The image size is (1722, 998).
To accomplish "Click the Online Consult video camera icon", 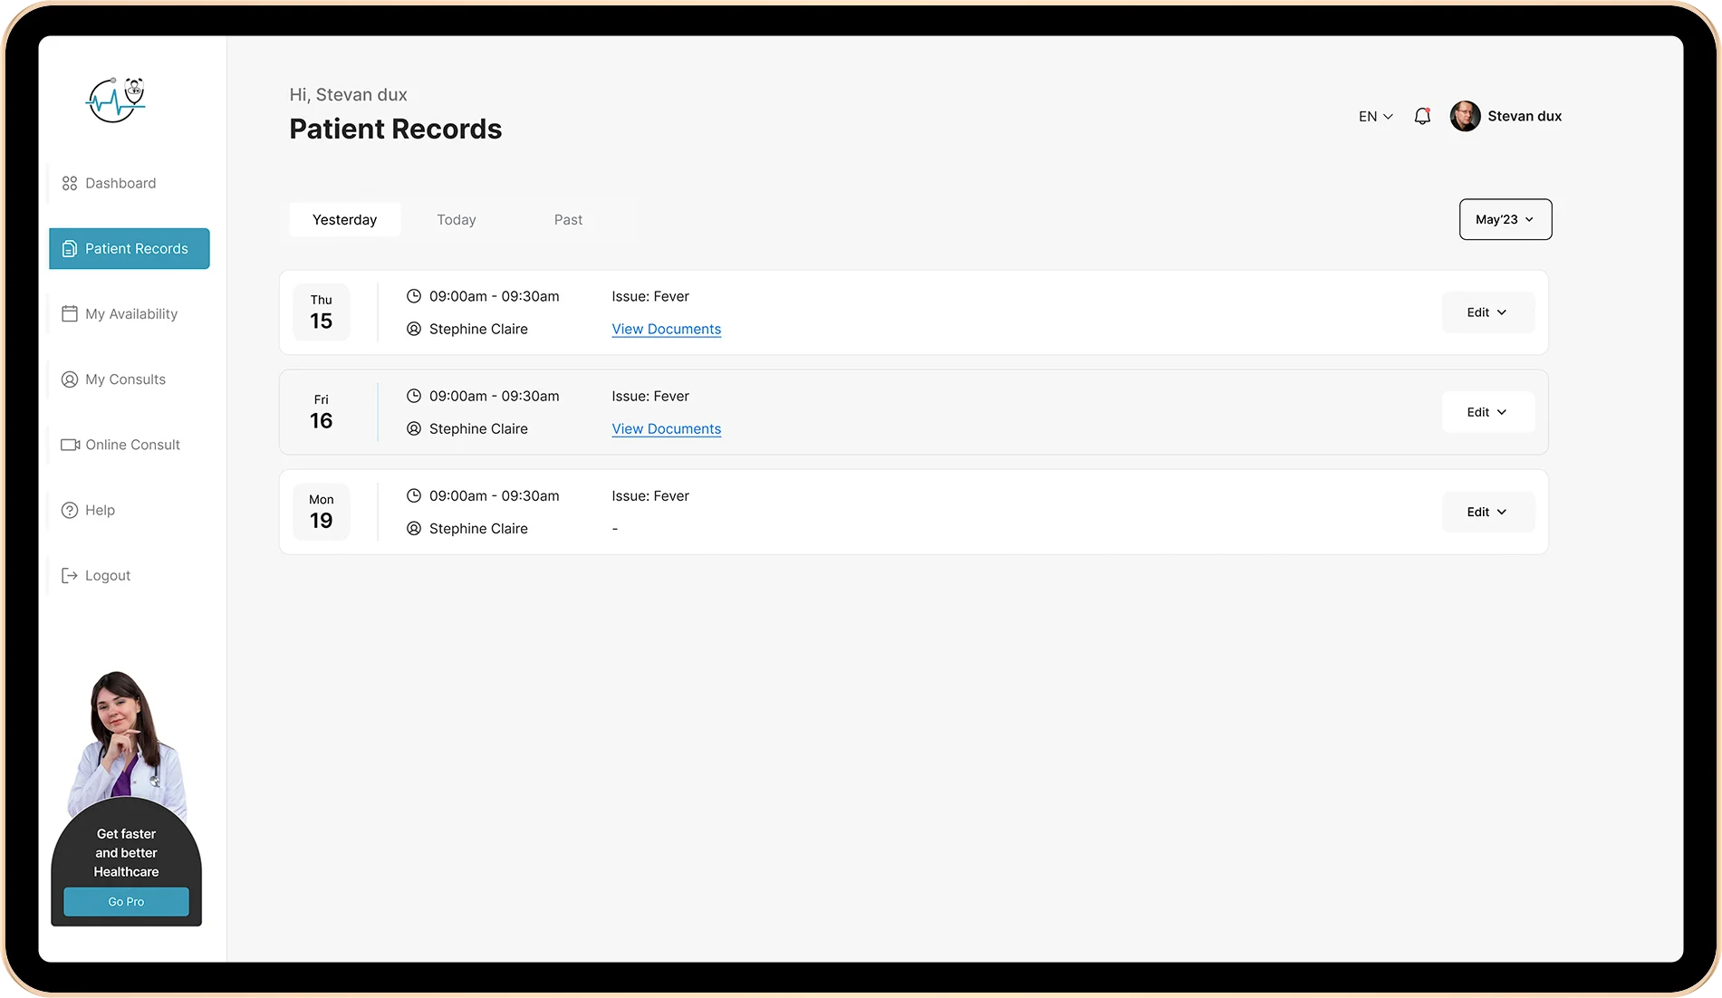I will click(70, 445).
